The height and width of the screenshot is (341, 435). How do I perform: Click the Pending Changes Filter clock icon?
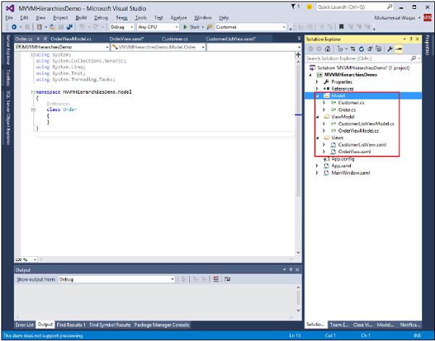coord(340,49)
